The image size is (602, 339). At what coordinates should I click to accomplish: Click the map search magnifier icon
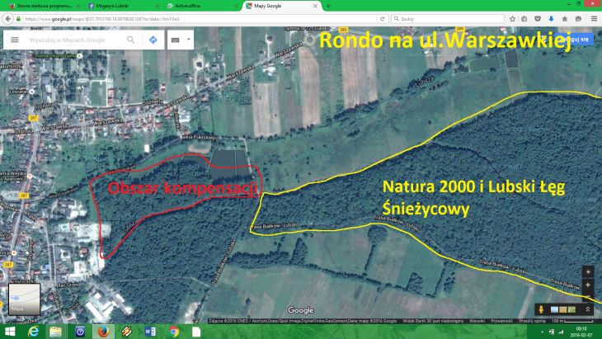pyautogui.click(x=131, y=40)
